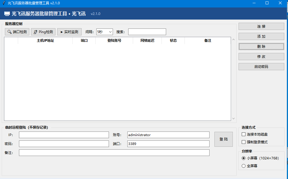This screenshot has height=179, width=288.
Task: Click the 删除 delete button
Action: click(x=261, y=47)
